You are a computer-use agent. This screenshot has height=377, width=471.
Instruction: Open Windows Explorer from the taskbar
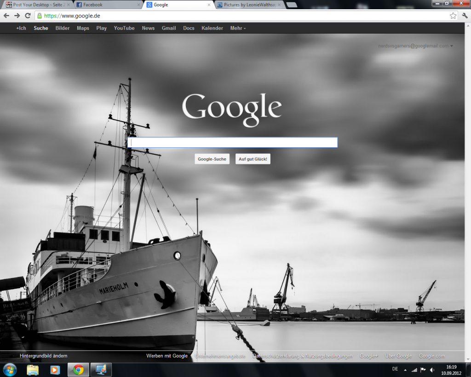[33, 370]
